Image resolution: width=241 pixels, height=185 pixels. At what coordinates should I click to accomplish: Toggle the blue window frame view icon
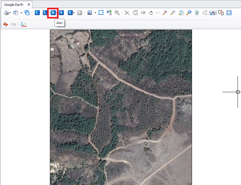pyautogui.click(x=229, y=13)
